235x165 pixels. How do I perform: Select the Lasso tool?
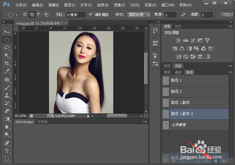tap(7, 48)
